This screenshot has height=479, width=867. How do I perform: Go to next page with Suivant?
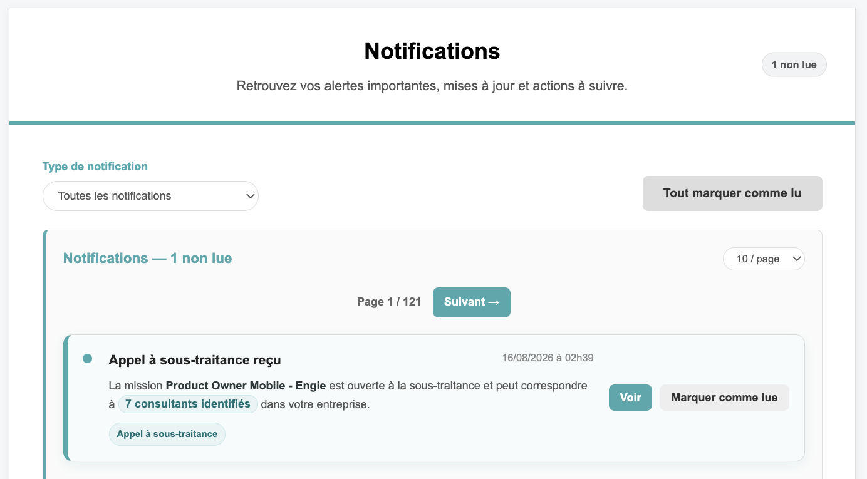(472, 302)
